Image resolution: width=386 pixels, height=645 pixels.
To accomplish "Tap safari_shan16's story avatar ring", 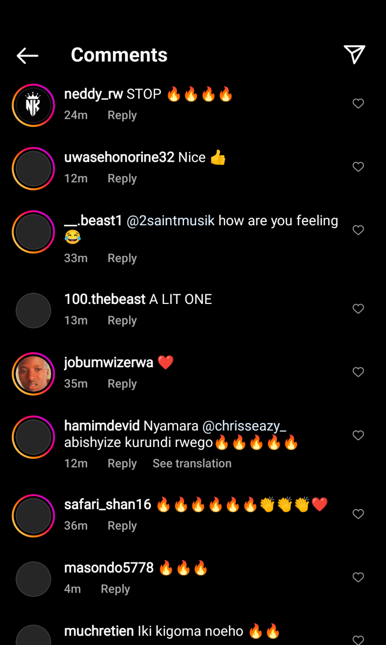I will 34,516.
